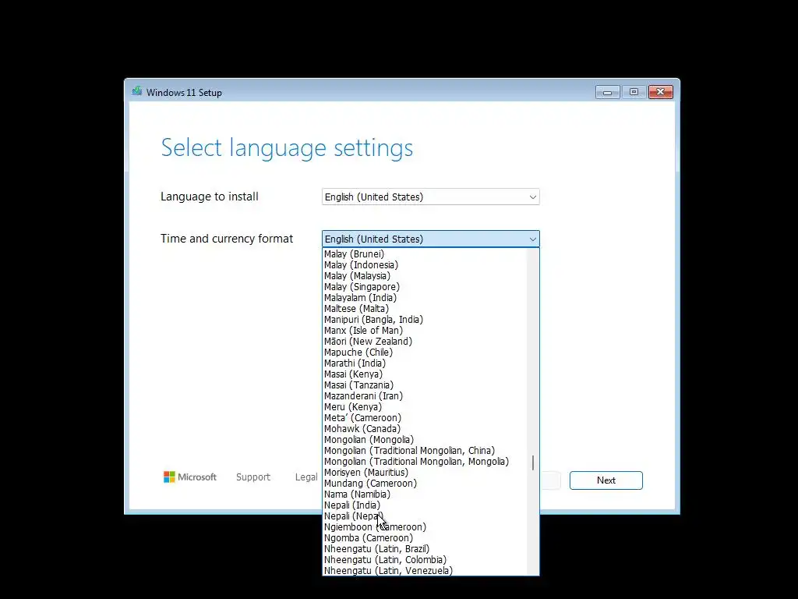Select Malay (Brunei) from the list

[425, 254]
